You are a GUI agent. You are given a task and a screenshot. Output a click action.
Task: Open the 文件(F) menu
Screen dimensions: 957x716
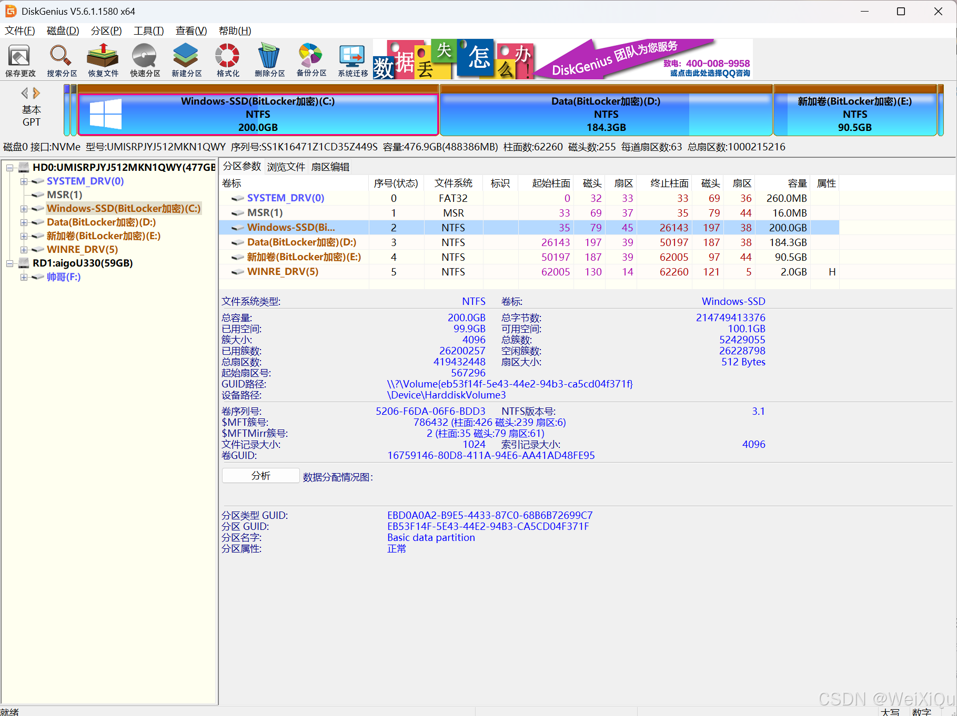(x=20, y=30)
